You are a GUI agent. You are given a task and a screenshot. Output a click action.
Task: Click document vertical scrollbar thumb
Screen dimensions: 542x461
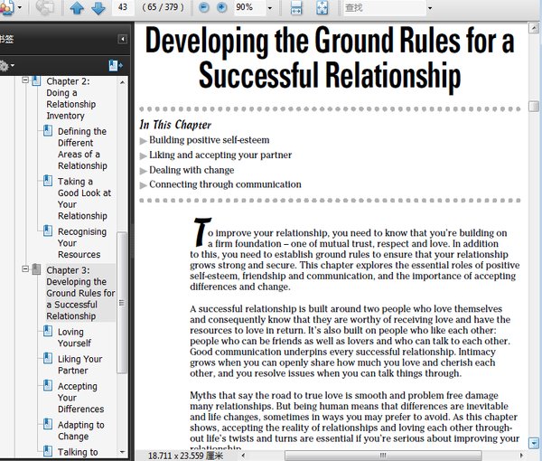534,106
